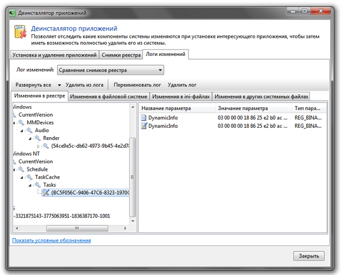341x275 pixels.
Task: Open the change log selection combo box
Action: 110,70
